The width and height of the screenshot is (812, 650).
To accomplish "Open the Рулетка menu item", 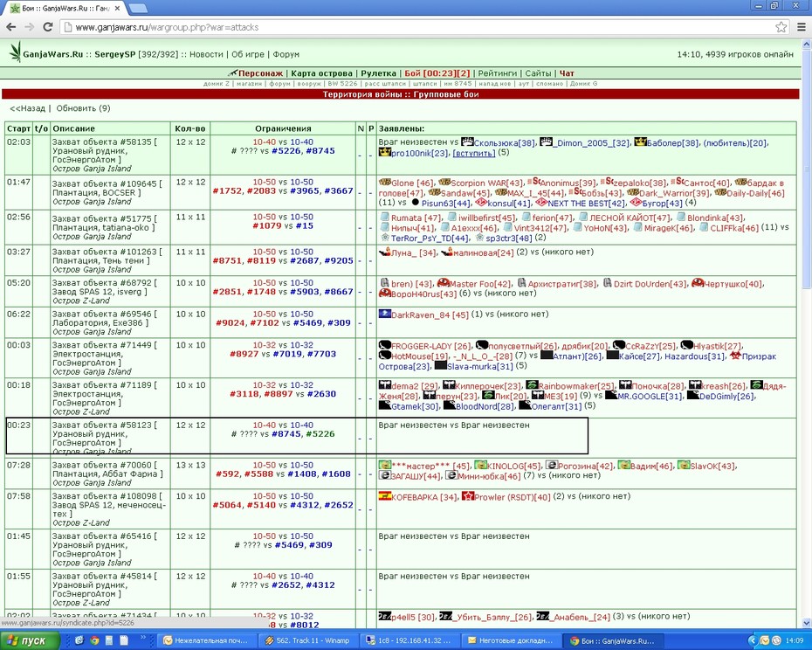I will coord(378,73).
